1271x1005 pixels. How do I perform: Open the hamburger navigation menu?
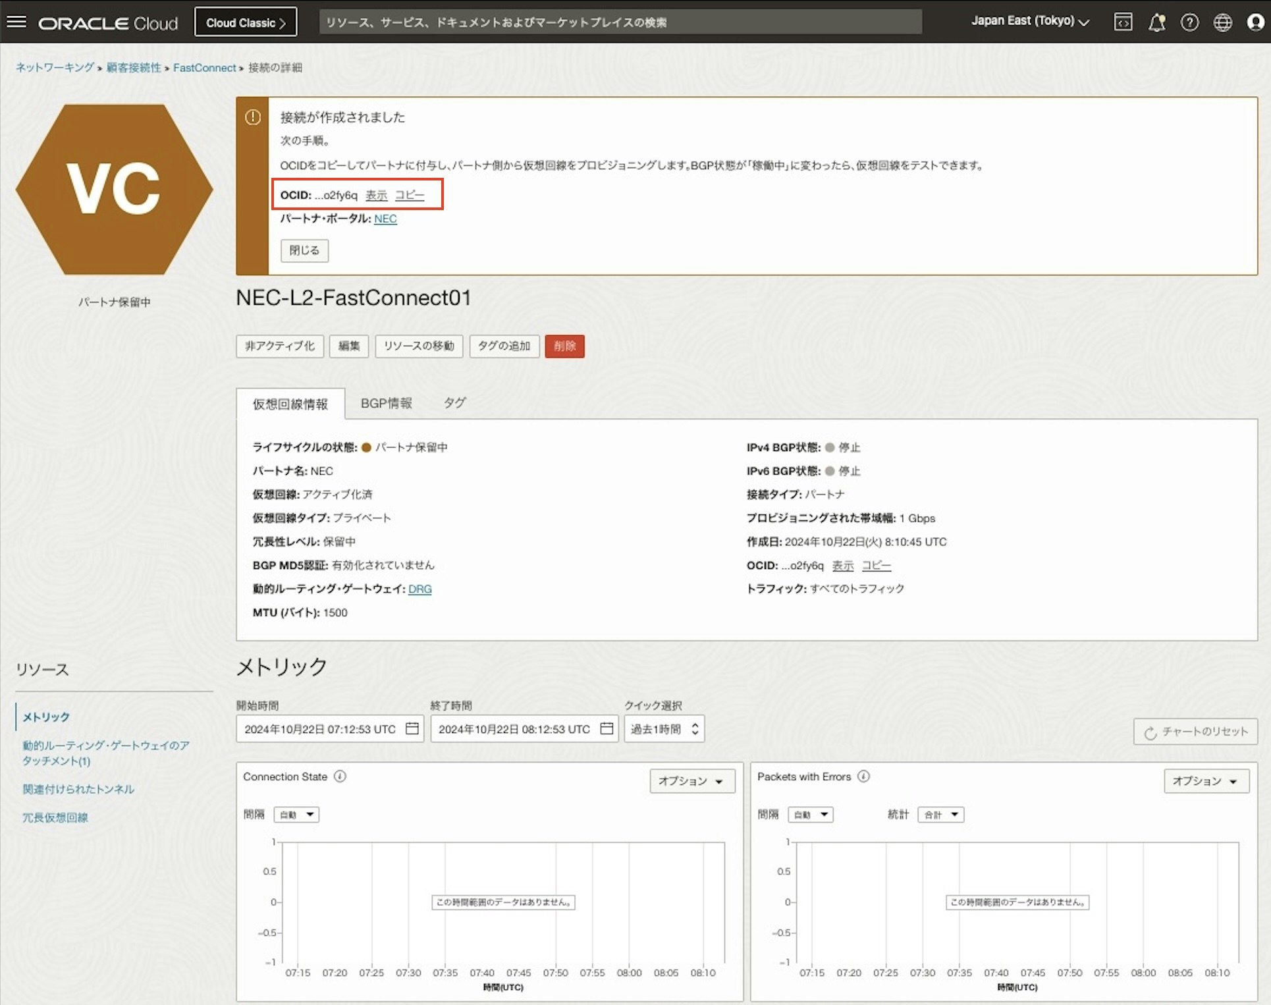(x=16, y=22)
